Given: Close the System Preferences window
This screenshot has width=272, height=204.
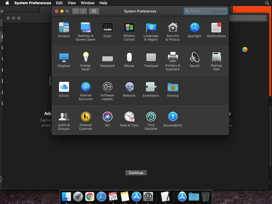Looking at the screenshot, I should (x=57, y=11).
